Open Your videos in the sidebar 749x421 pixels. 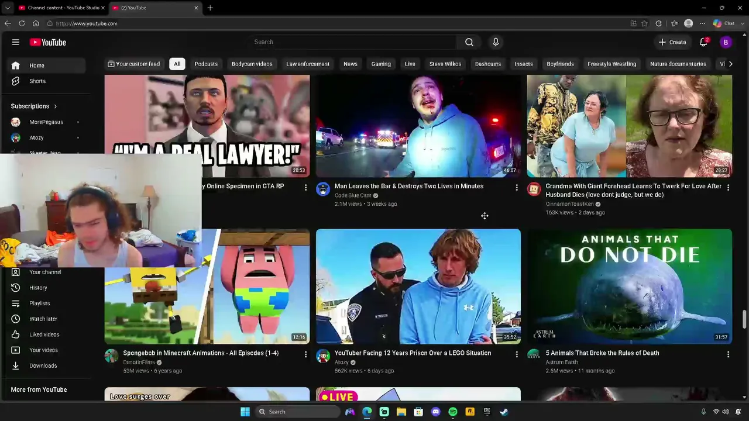point(47,350)
